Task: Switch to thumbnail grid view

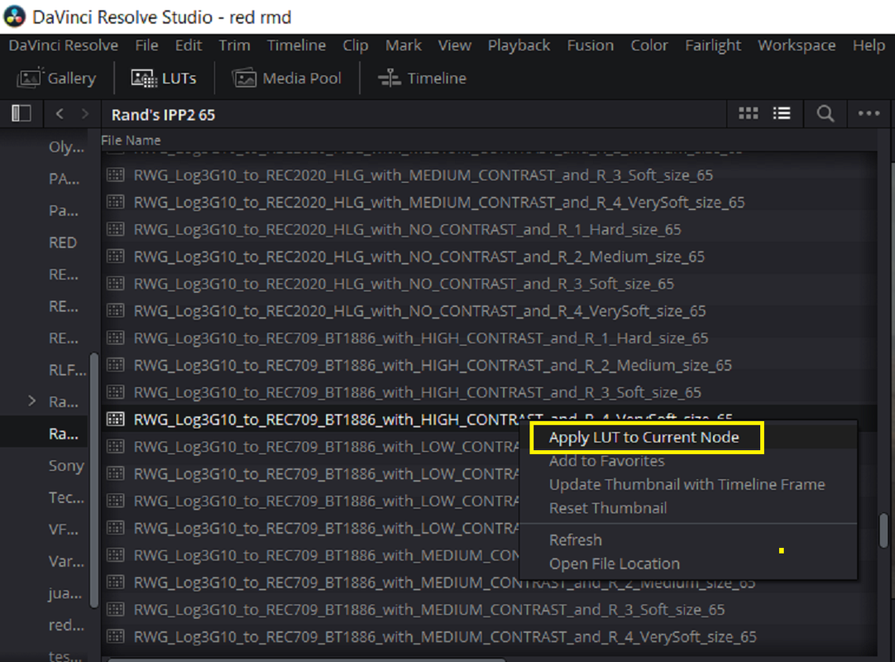Action: pyautogui.click(x=749, y=113)
